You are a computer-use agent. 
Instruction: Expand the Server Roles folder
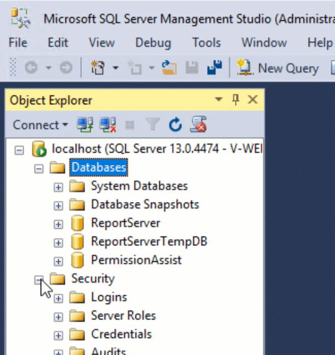(58, 317)
